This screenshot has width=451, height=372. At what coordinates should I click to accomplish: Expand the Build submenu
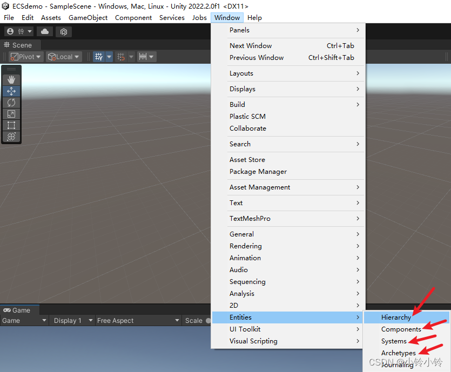[x=288, y=104]
